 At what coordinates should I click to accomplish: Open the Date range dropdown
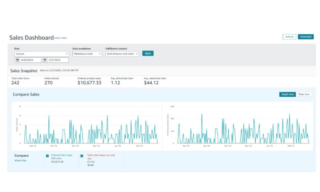tap(42, 53)
